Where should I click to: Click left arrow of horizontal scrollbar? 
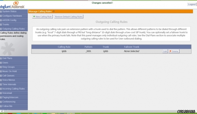tap(2, 111)
